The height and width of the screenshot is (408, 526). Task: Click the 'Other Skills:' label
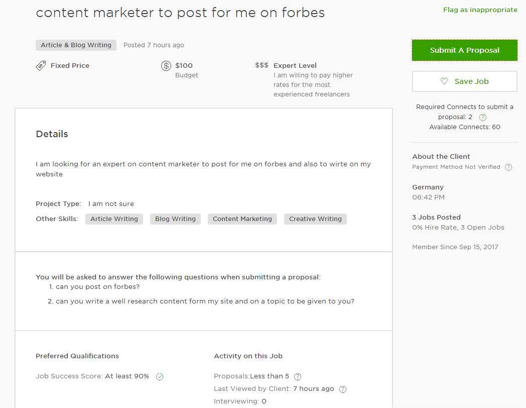pos(57,219)
